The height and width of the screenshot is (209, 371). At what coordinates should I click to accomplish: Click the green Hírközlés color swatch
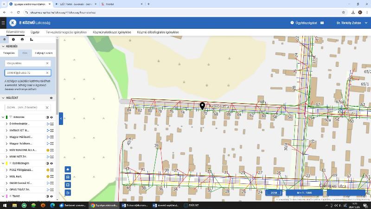[x=6, y=118]
